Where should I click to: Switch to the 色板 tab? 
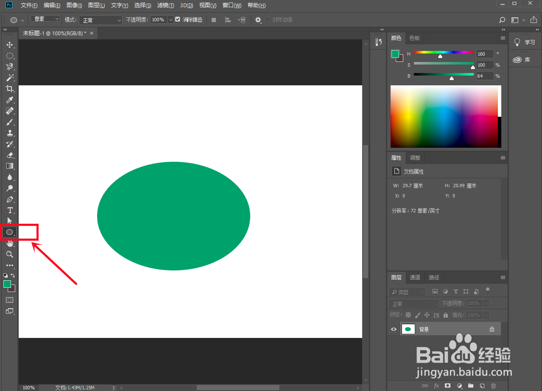coord(414,38)
